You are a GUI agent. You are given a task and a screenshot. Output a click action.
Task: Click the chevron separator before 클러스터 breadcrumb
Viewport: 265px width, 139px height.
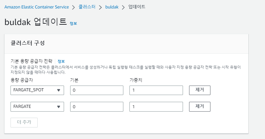point(74,7)
